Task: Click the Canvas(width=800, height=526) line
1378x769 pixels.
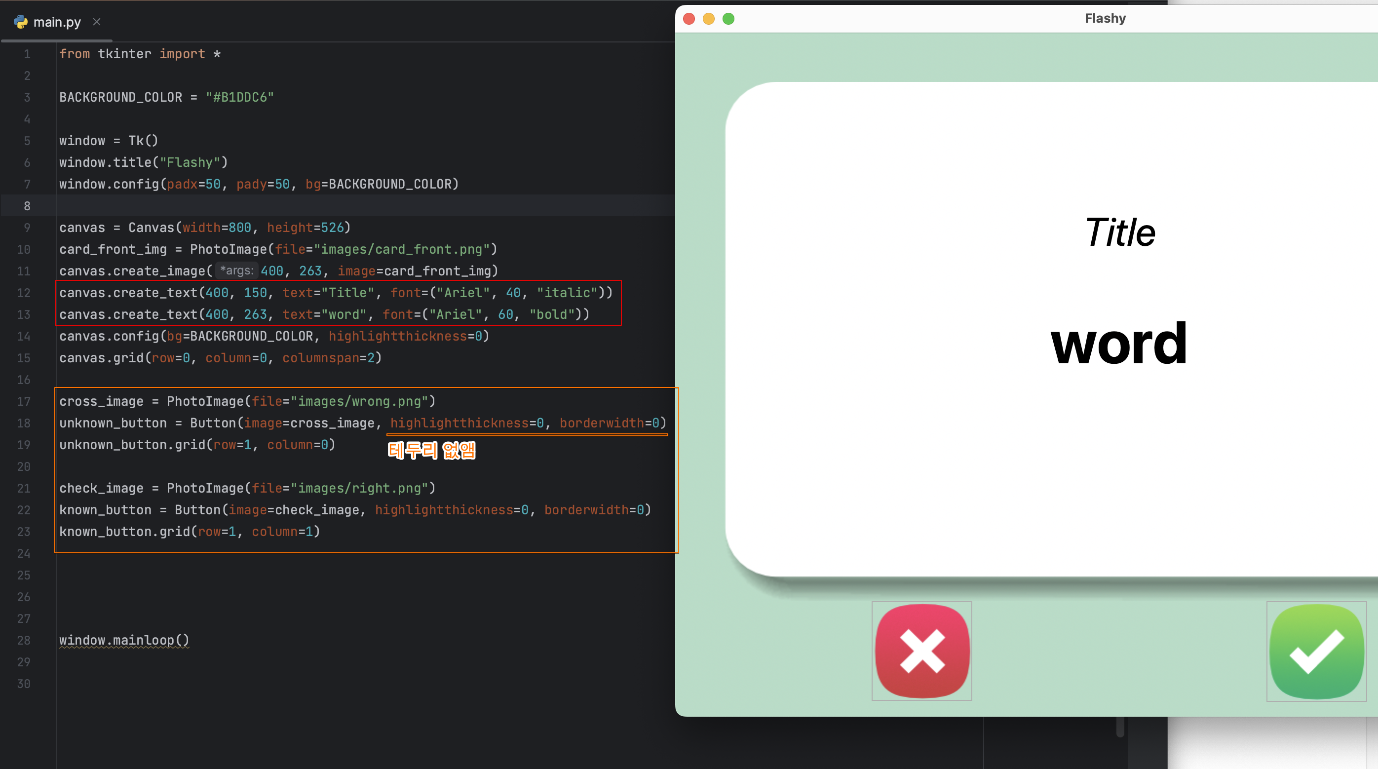Action: click(205, 228)
